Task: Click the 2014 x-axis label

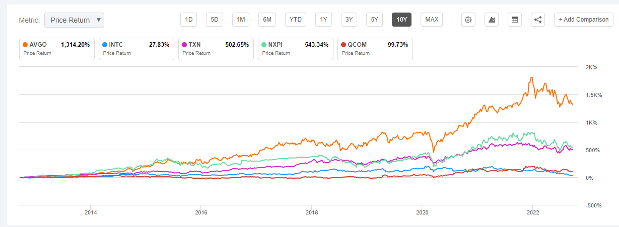Action: tap(90, 212)
